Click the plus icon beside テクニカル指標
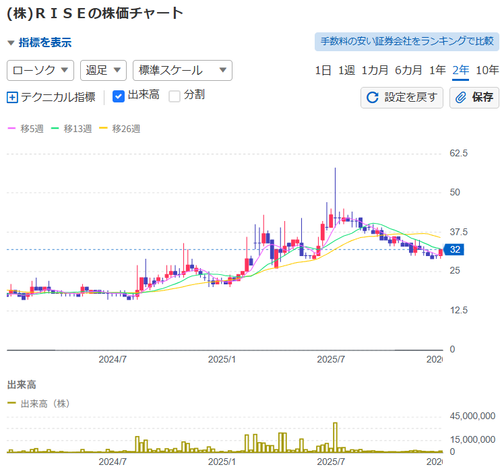 12,97
